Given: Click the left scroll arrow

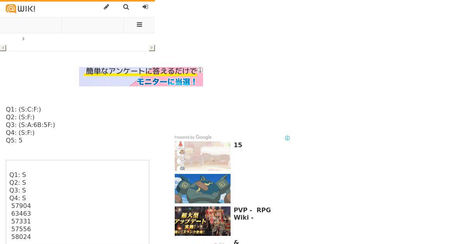Looking at the screenshot, I should click(x=3, y=48).
